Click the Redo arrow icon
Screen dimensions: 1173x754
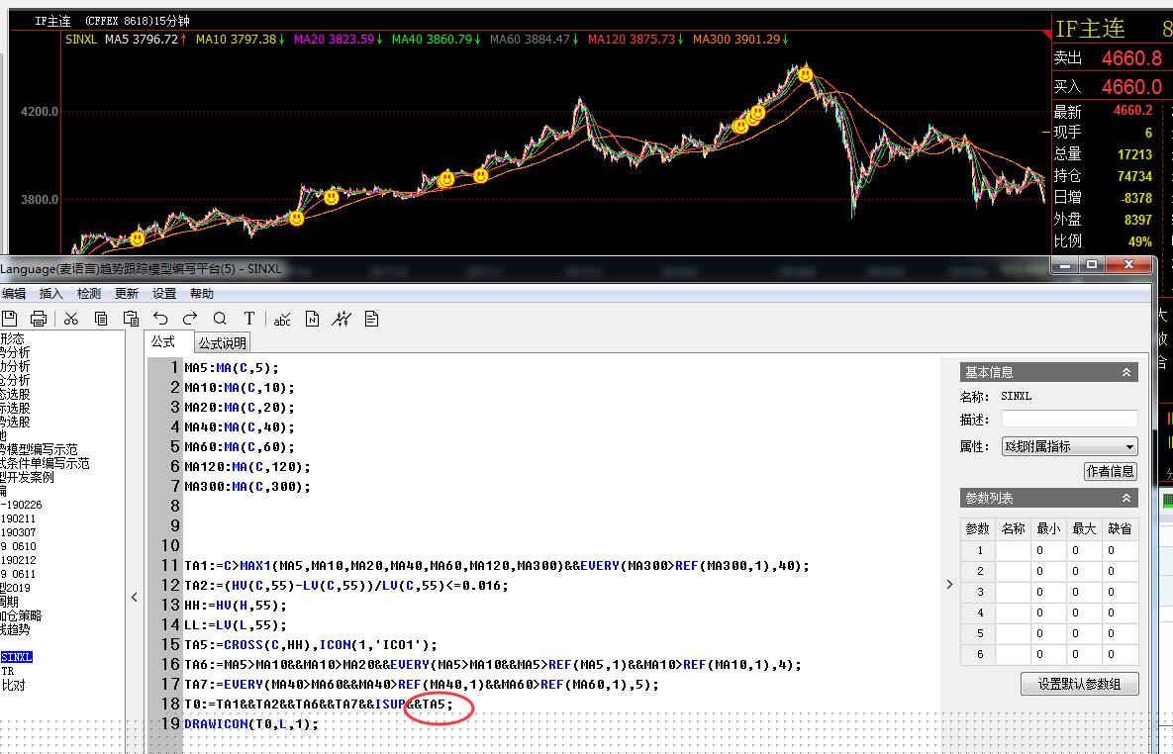(190, 319)
